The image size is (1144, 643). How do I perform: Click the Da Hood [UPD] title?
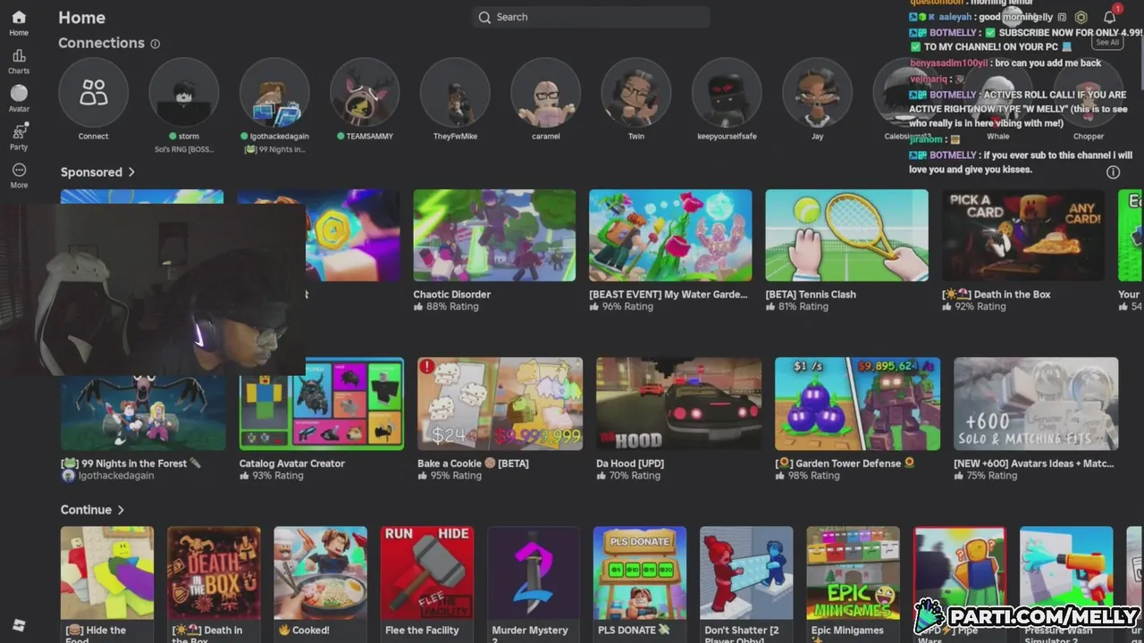[630, 463]
